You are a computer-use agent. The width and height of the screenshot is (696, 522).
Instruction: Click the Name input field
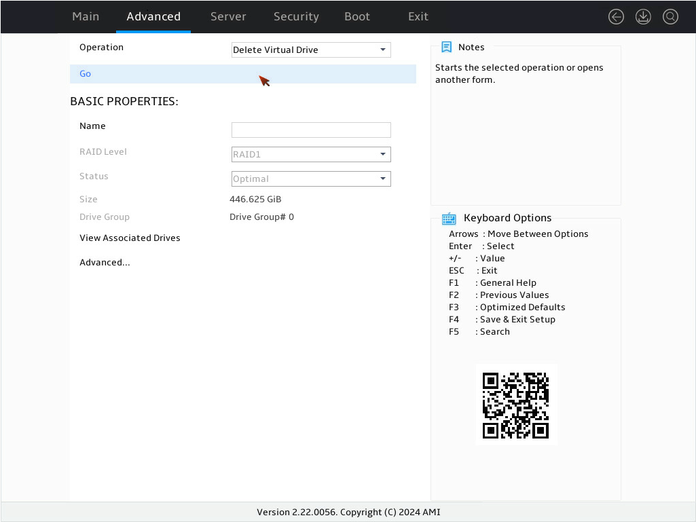pyautogui.click(x=311, y=130)
